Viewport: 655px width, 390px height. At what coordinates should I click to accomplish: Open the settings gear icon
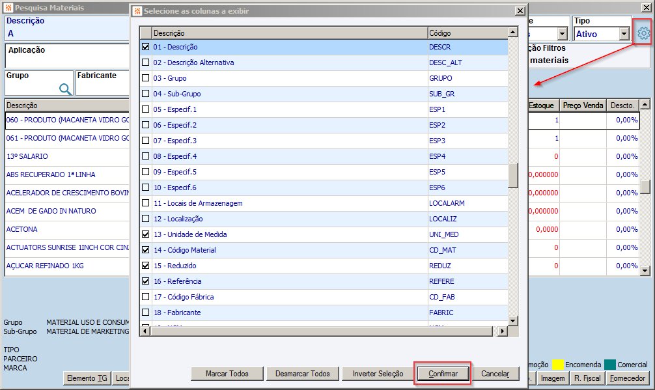[643, 33]
